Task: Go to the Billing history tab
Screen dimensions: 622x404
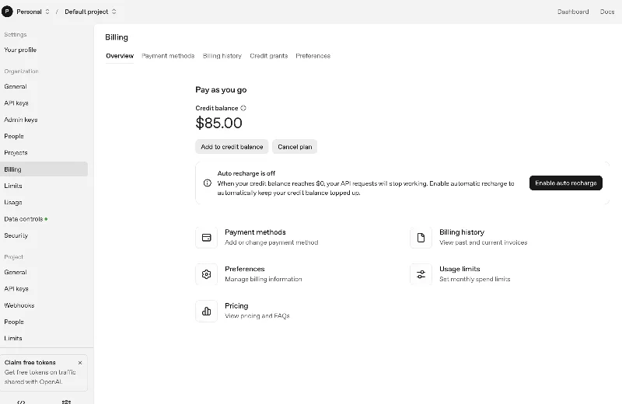Action: click(x=222, y=56)
